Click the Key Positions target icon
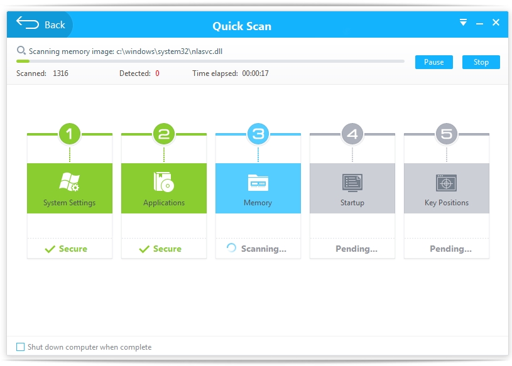The height and width of the screenshot is (366, 512). 447,183
